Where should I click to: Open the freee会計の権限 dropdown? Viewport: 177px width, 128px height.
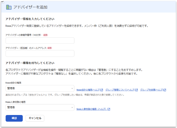(40, 88)
